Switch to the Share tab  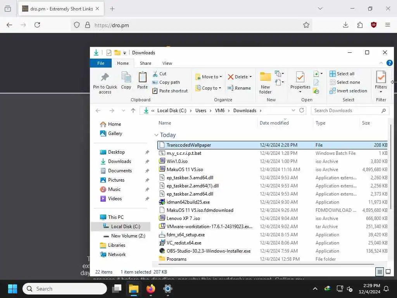[x=145, y=63]
